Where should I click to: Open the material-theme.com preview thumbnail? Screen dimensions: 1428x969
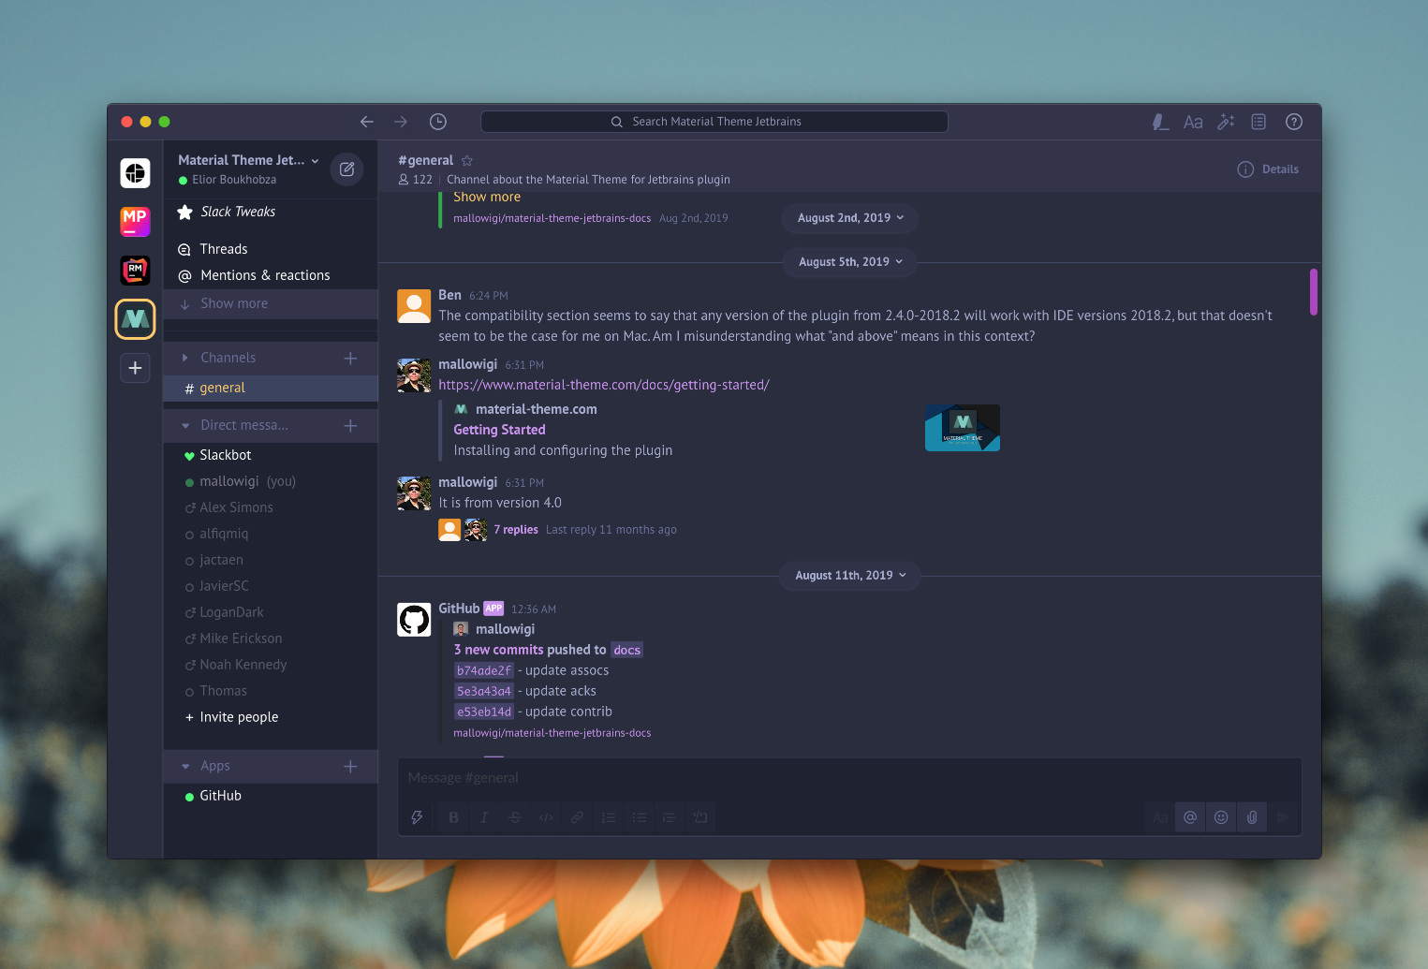(963, 428)
